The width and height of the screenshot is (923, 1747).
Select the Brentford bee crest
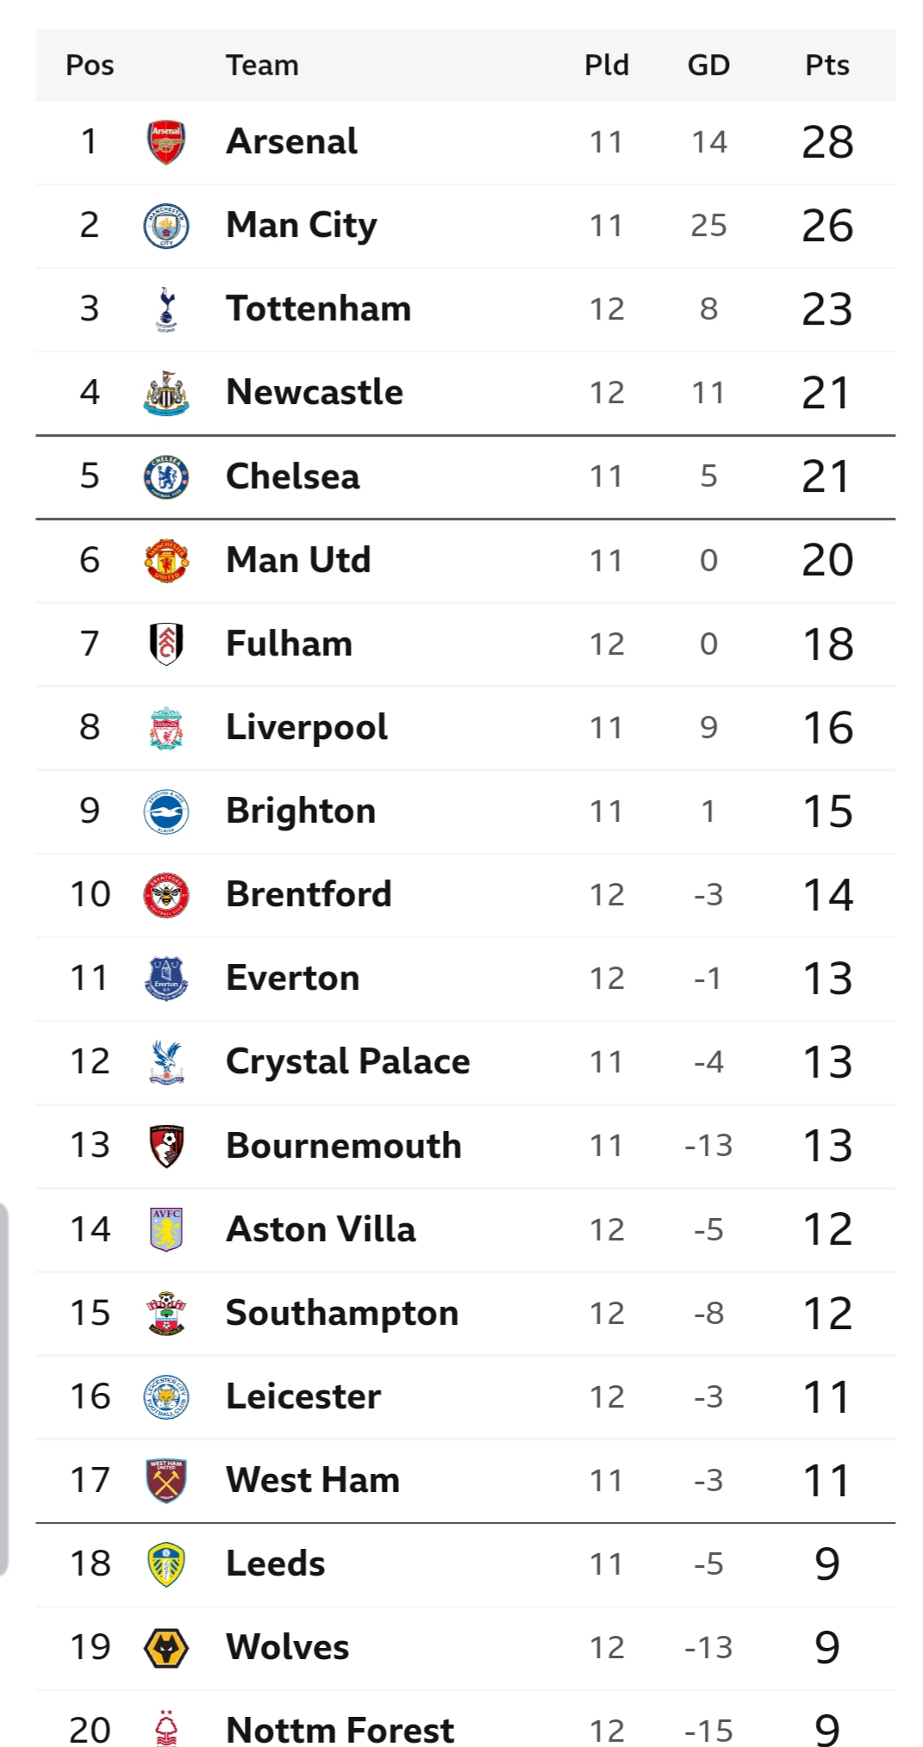166,895
